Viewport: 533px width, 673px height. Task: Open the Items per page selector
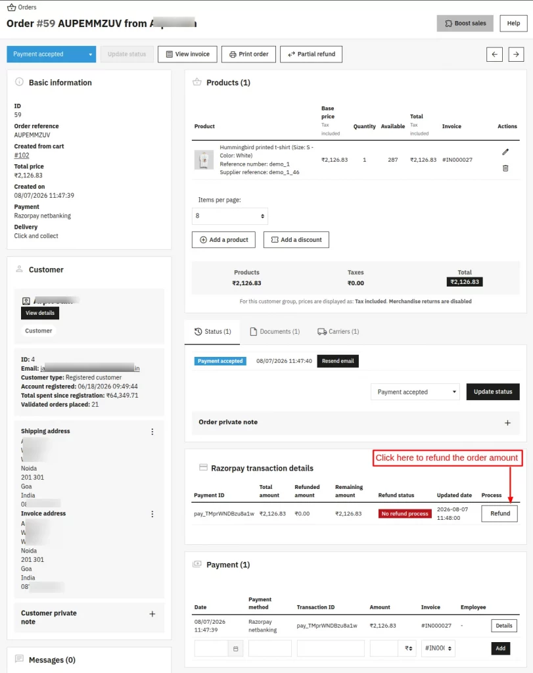(230, 216)
